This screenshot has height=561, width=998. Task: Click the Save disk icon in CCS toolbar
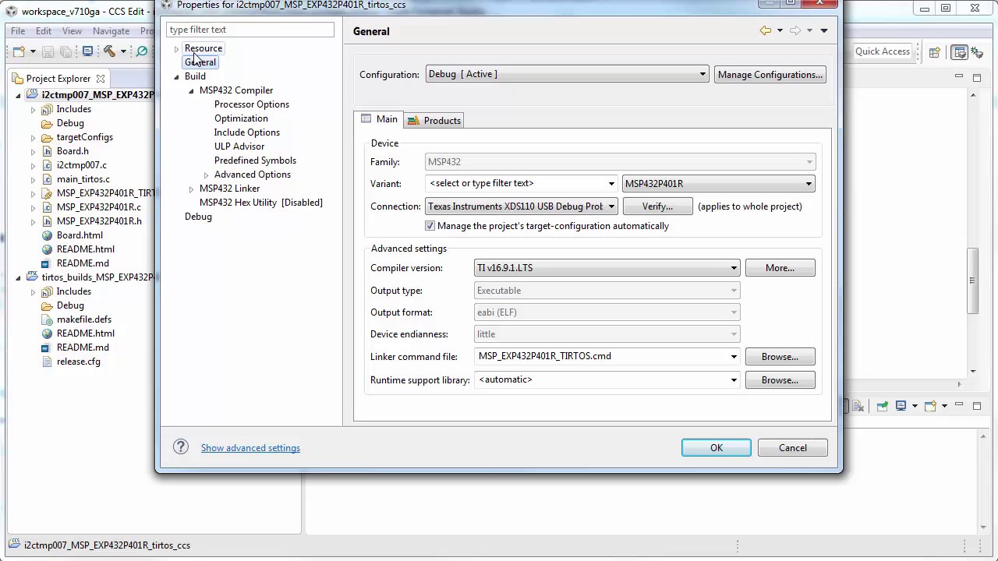click(x=48, y=51)
